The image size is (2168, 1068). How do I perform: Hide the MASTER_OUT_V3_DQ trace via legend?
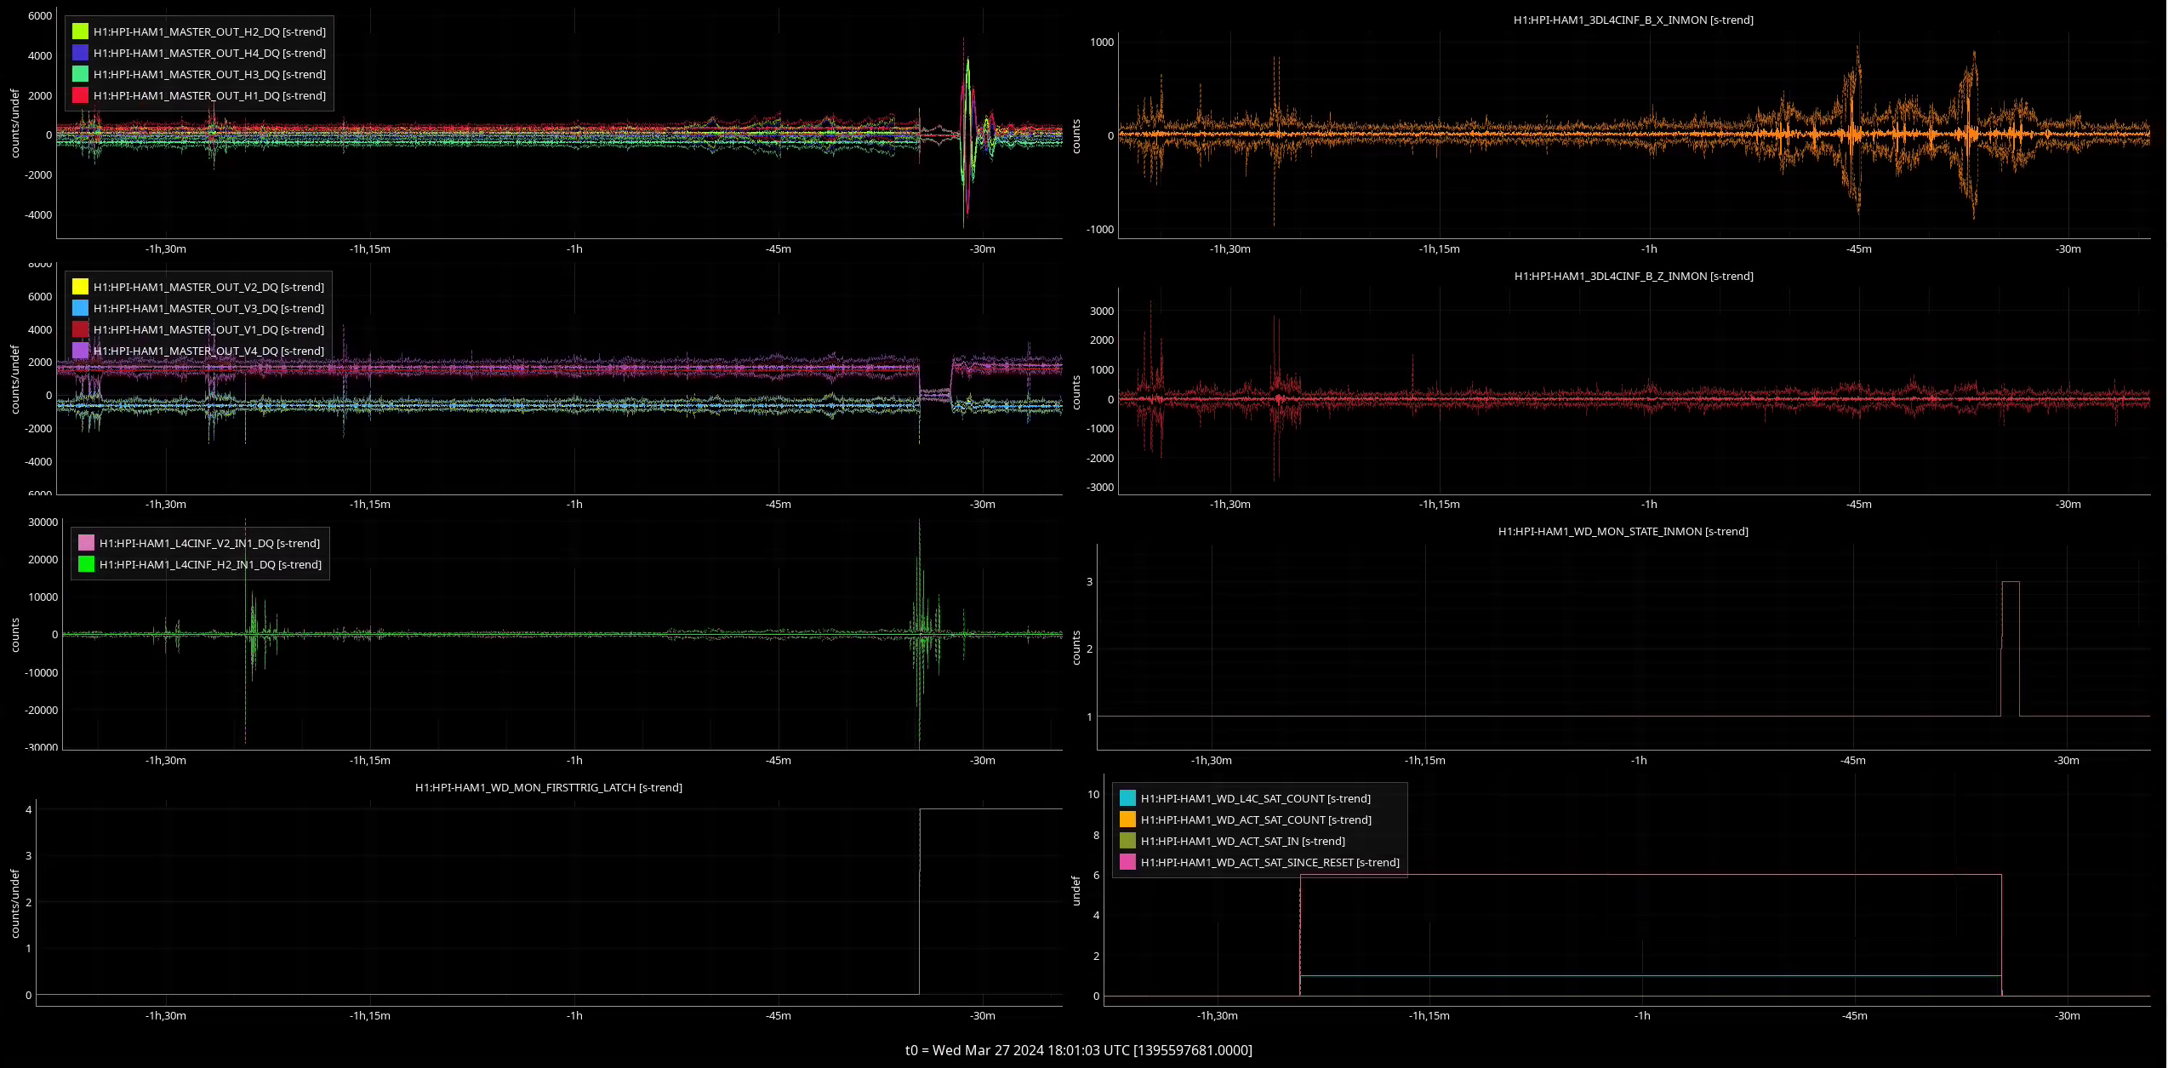point(208,308)
